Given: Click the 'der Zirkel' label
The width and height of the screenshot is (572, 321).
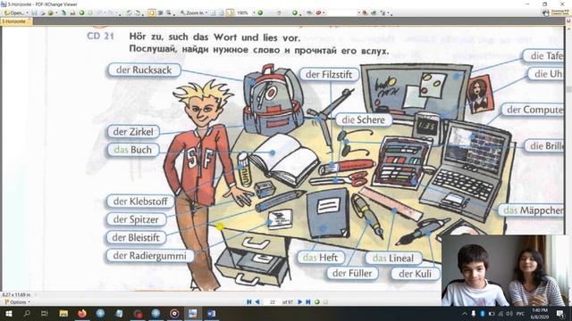Looking at the screenshot, I should 133,131.
